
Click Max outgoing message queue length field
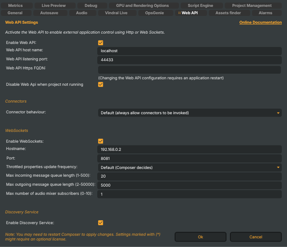pyautogui.click(x=189, y=185)
